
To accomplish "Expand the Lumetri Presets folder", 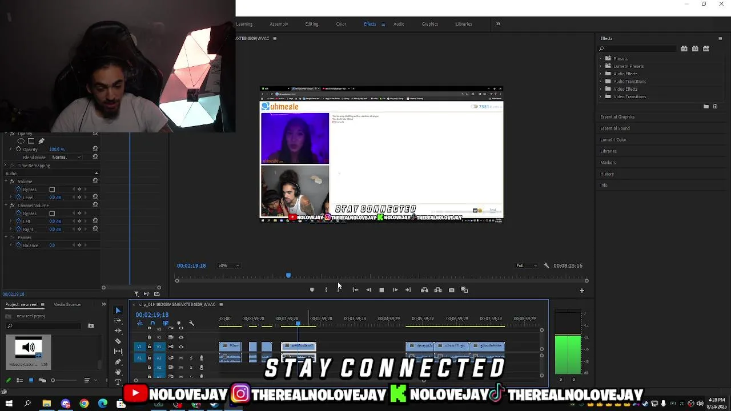I will point(601,66).
